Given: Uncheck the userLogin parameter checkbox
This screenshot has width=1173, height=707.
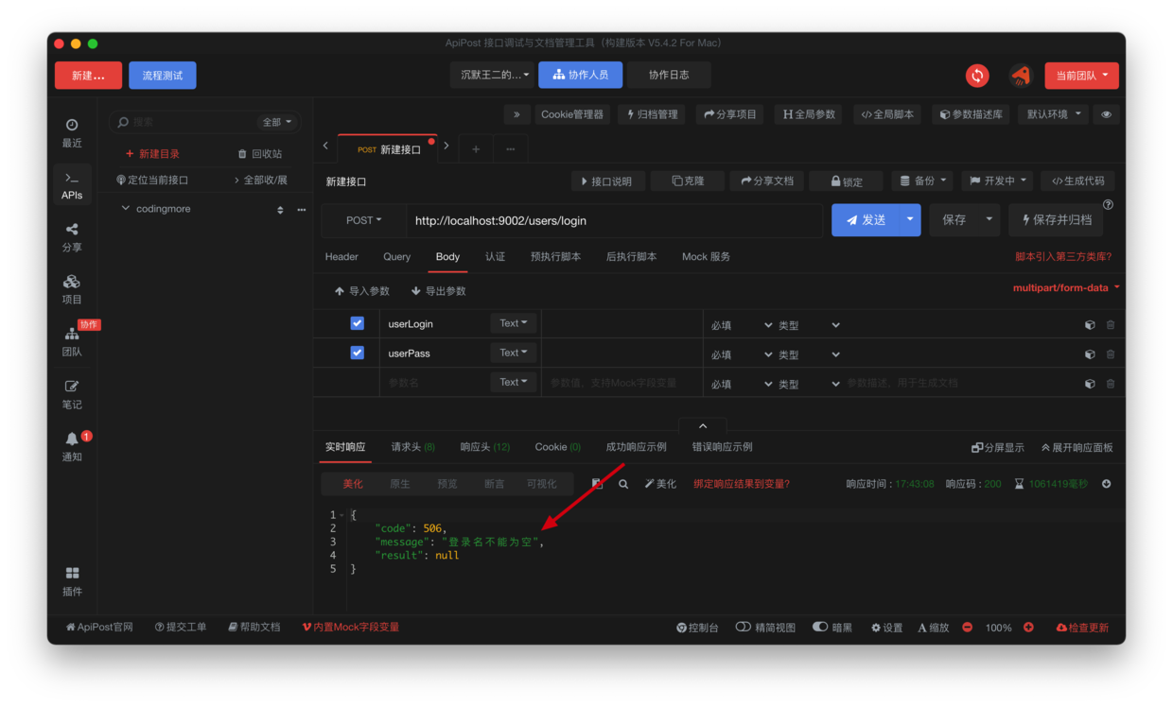Looking at the screenshot, I should point(357,323).
